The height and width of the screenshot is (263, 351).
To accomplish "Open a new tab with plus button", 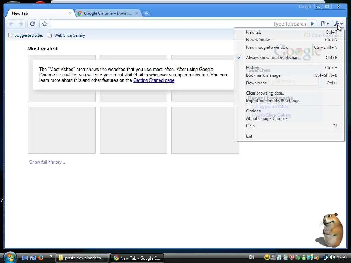I will coord(147,13).
